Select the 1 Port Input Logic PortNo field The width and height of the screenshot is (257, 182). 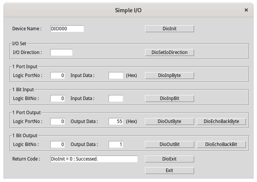coord(58,75)
